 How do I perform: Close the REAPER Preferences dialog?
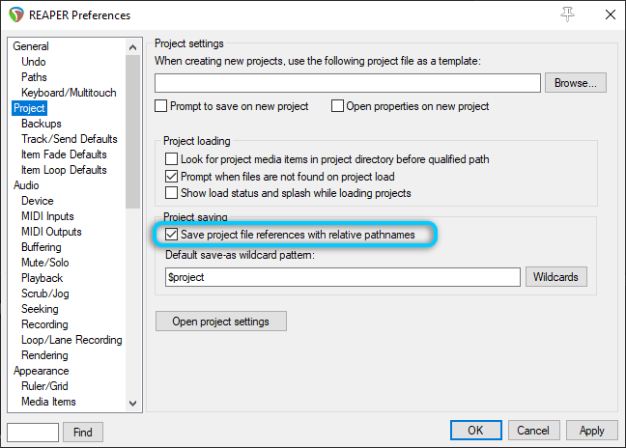tap(608, 14)
